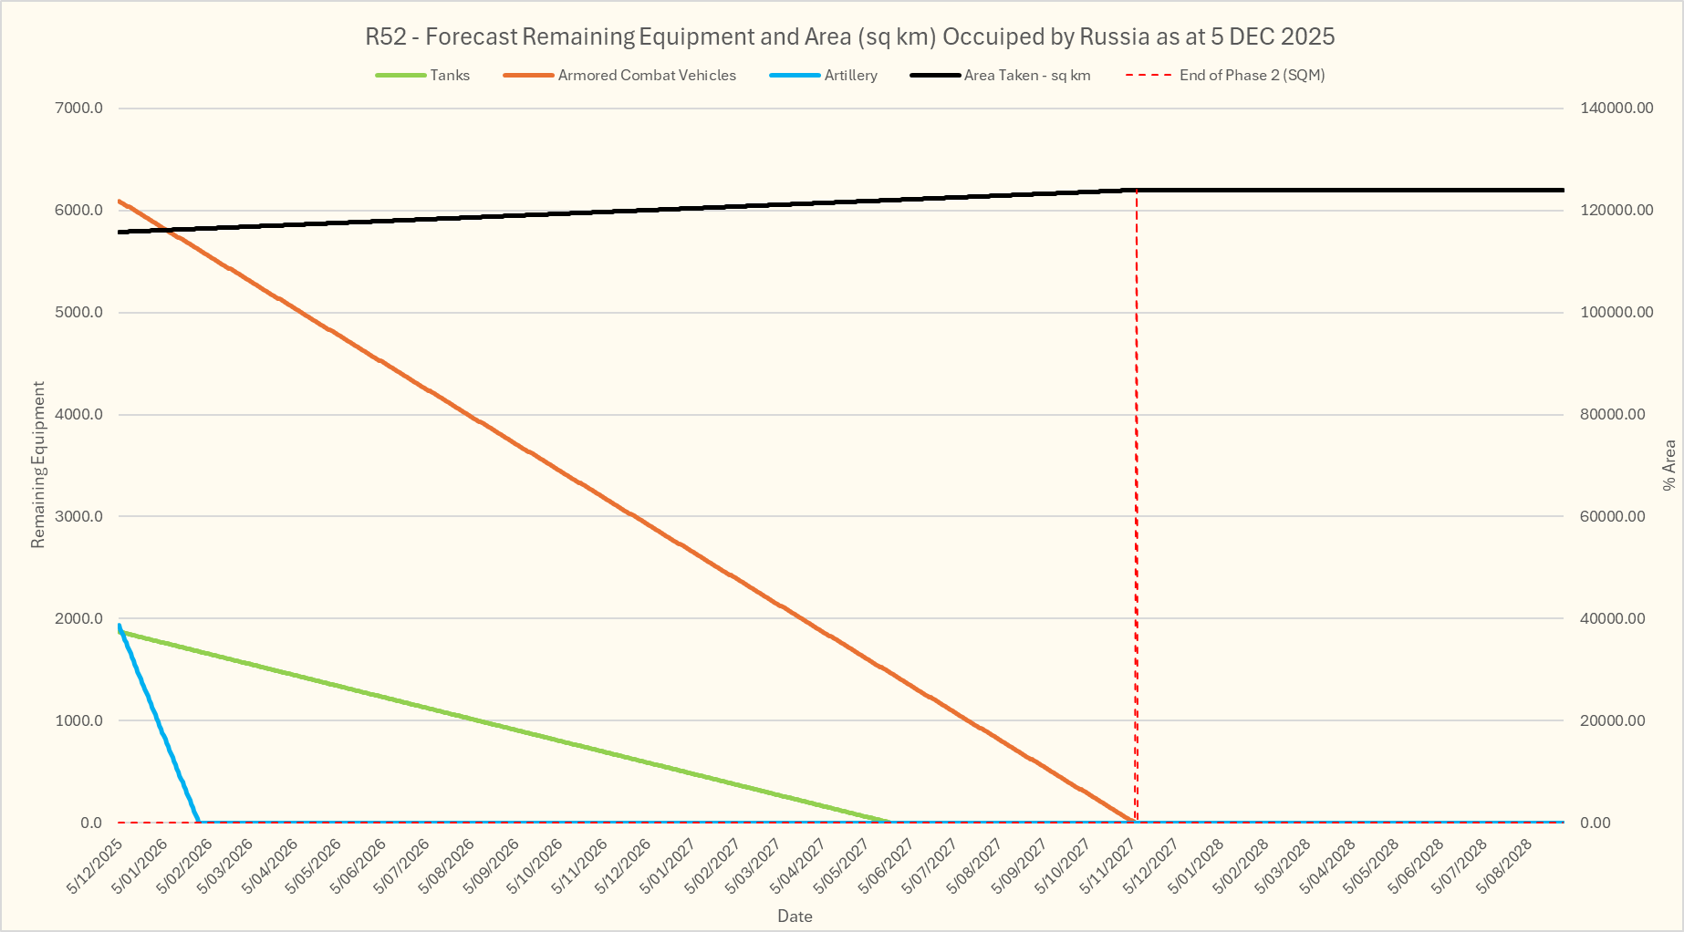Select the 'Artillery' legend label
1684x932 pixels.
(x=850, y=76)
